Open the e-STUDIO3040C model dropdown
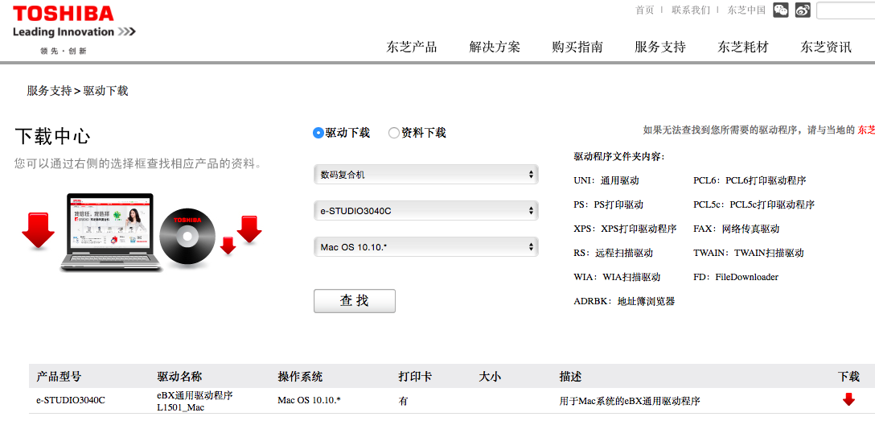The width and height of the screenshot is (875, 421). tap(425, 211)
